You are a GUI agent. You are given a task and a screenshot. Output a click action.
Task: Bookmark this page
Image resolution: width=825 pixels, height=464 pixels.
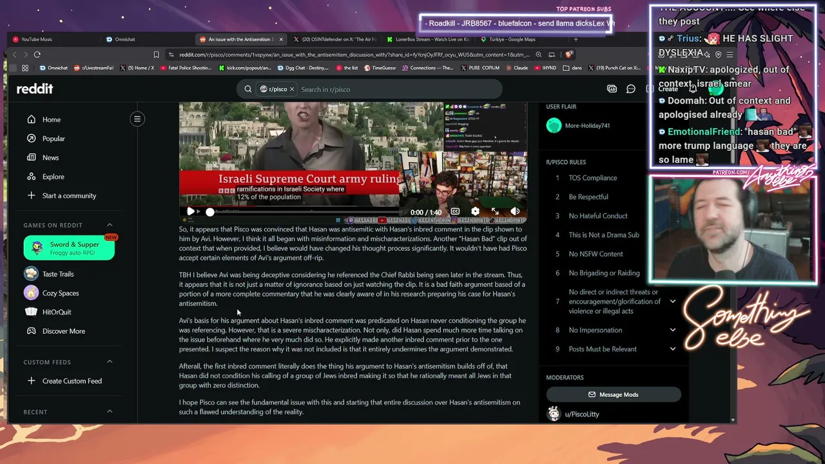pyautogui.click(x=156, y=55)
